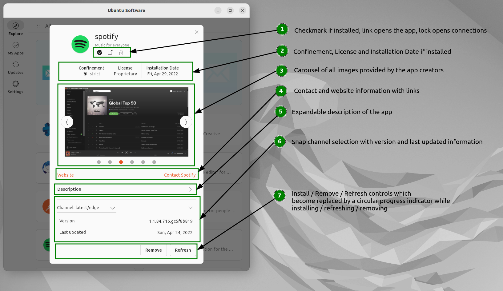Click the spotify app title
Viewport: 503px width, 291px height.
[107, 37]
